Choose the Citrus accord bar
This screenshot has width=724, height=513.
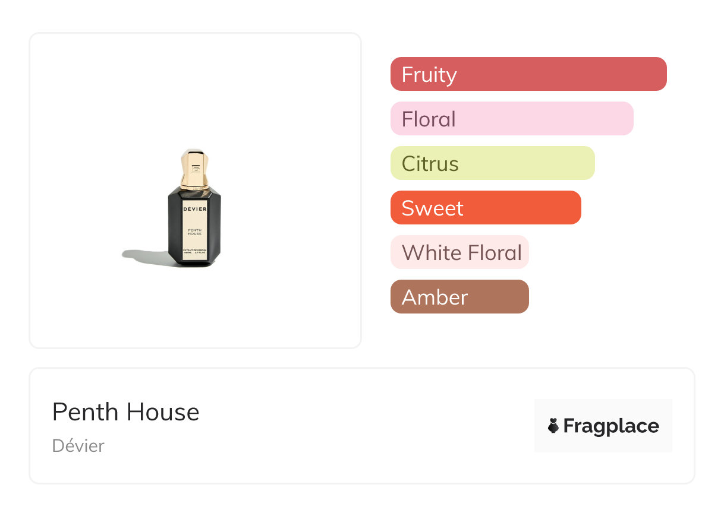click(492, 163)
